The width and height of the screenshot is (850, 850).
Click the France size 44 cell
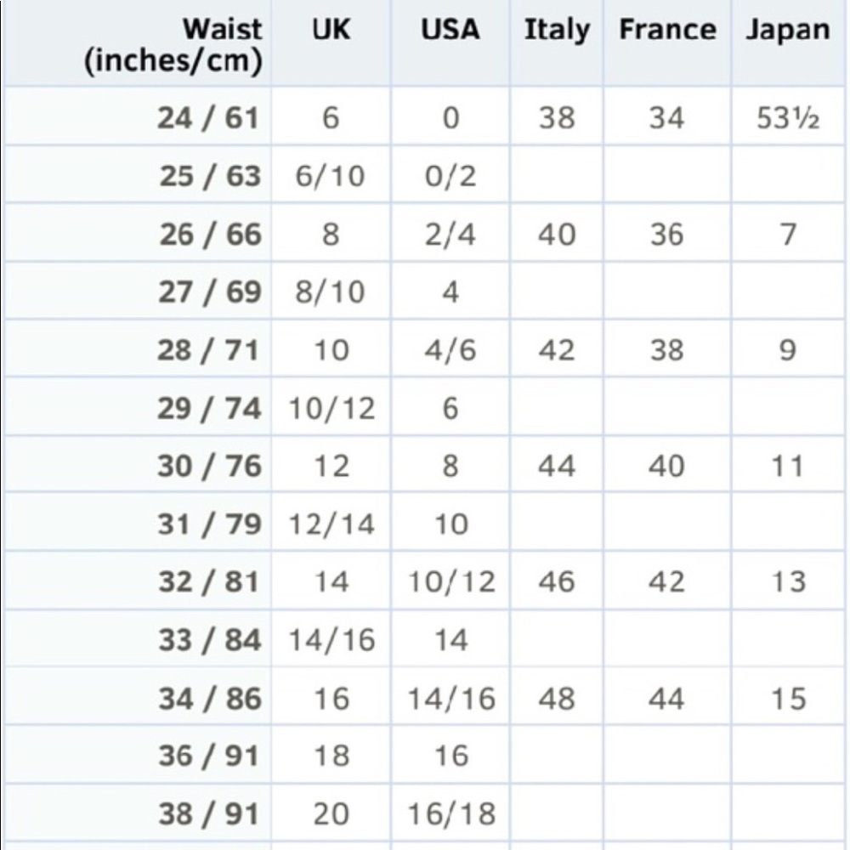click(x=666, y=699)
